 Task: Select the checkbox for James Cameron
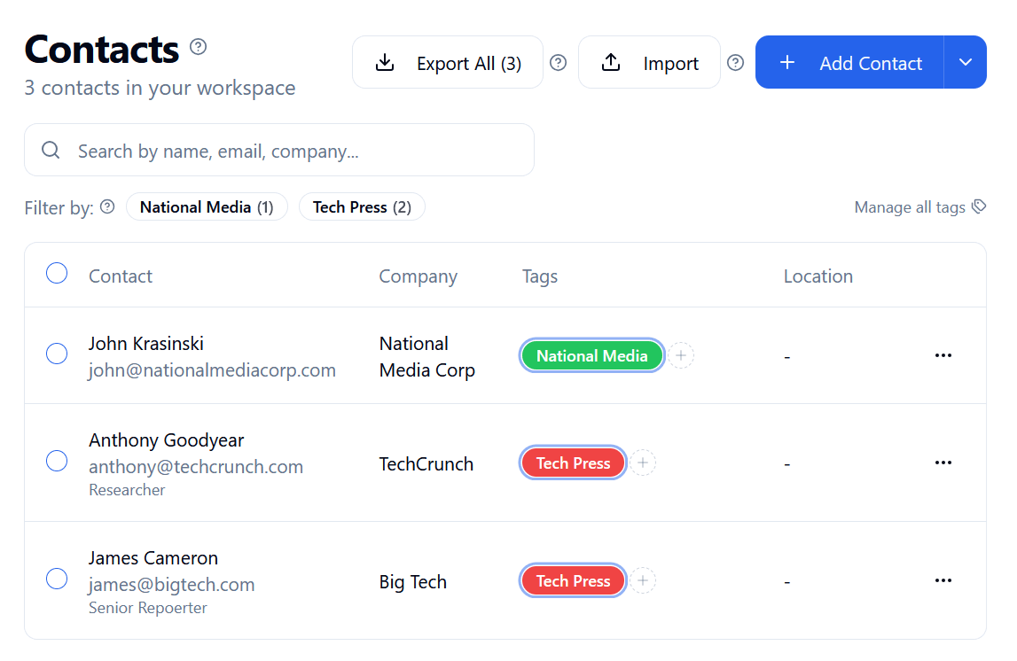point(57,579)
